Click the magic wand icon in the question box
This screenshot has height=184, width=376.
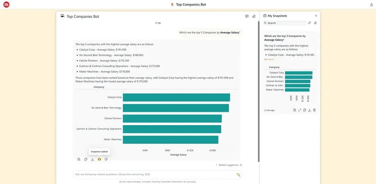[x=239, y=175]
